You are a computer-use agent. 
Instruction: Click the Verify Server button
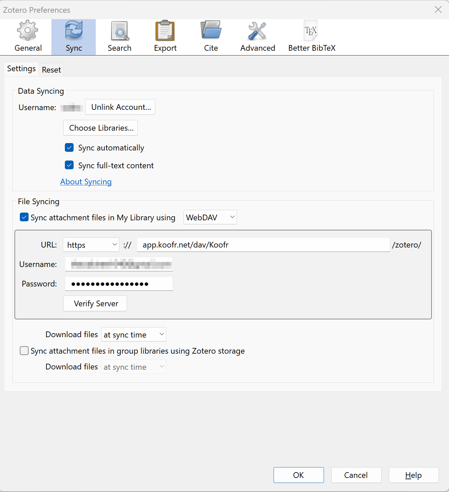pos(95,304)
